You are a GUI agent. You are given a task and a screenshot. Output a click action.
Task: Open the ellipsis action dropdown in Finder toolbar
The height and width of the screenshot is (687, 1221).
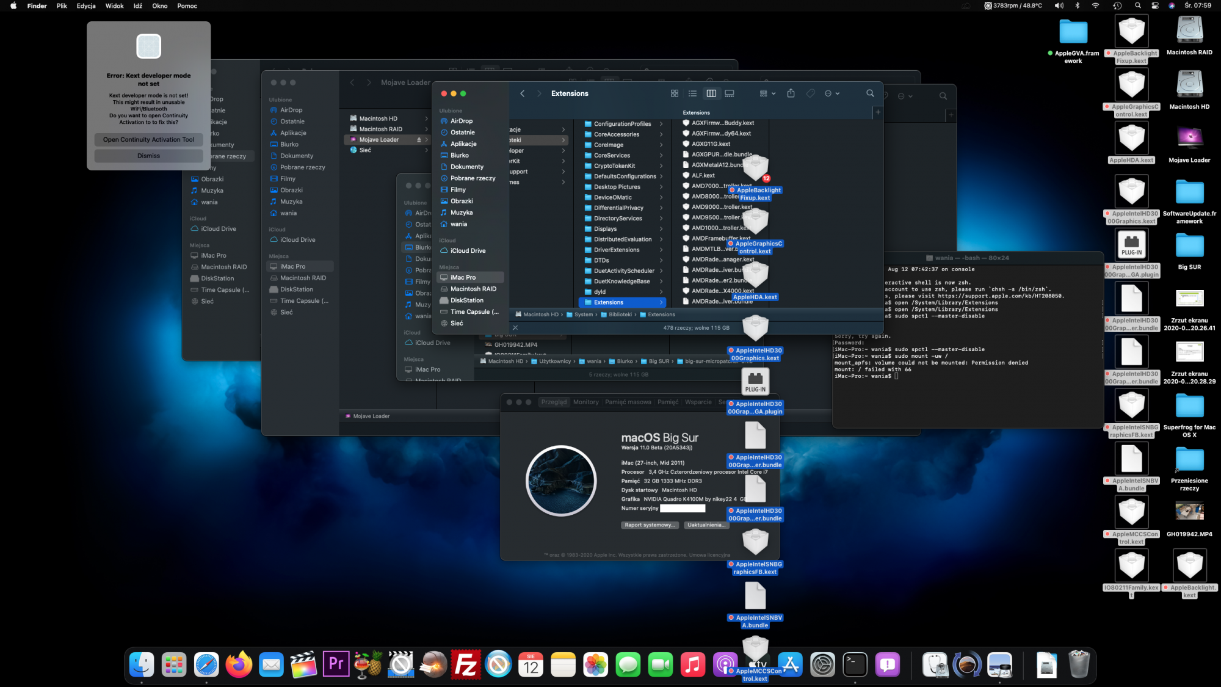click(x=832, y=93)
